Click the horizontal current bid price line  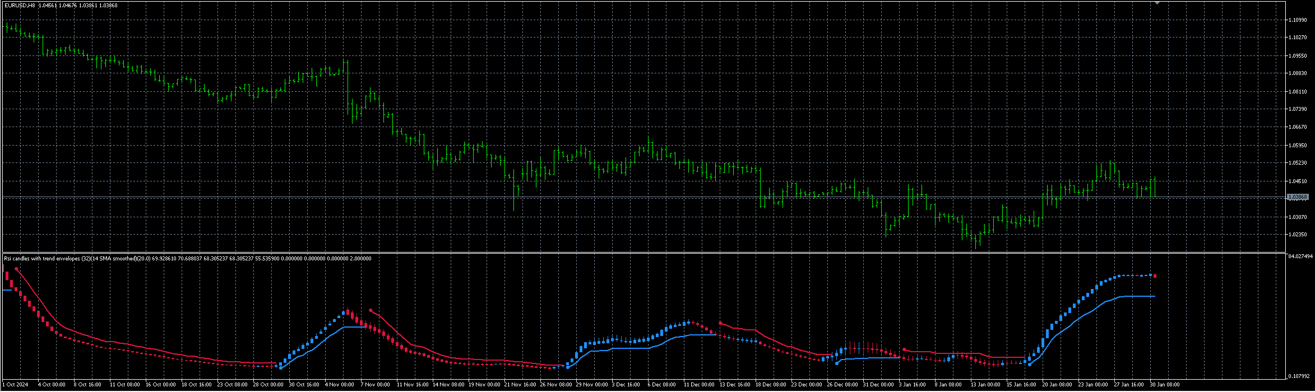tap(643, 197)
